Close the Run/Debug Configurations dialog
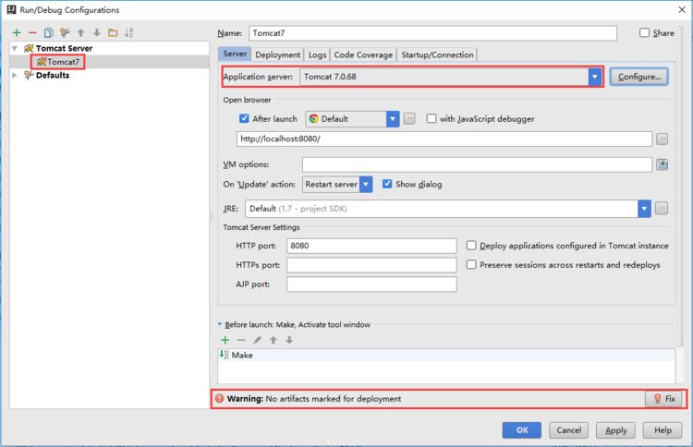The image size is (693, 447). tap(682, 10)
